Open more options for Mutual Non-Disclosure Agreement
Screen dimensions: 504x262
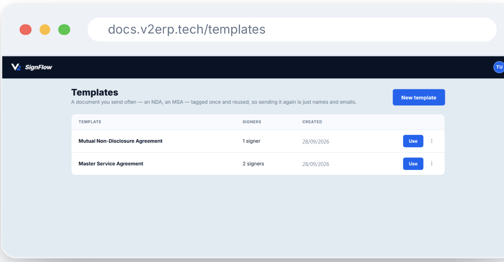432,141
